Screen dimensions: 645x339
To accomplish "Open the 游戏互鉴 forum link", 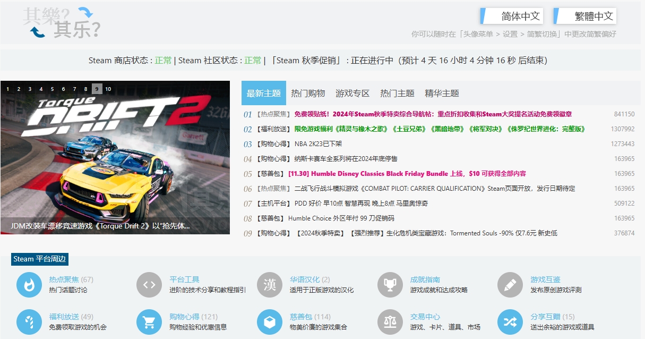I will (545, 279).
